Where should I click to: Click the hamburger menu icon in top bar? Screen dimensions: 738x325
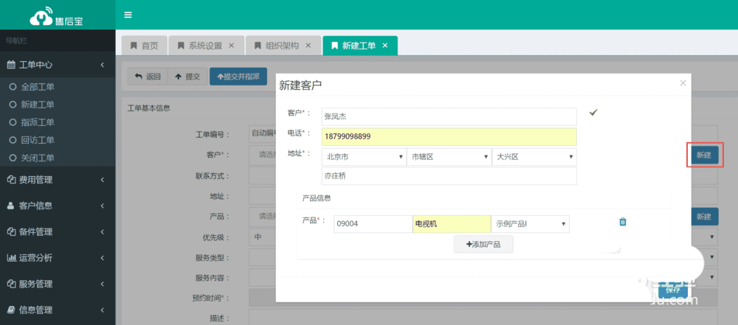[128, 15]
